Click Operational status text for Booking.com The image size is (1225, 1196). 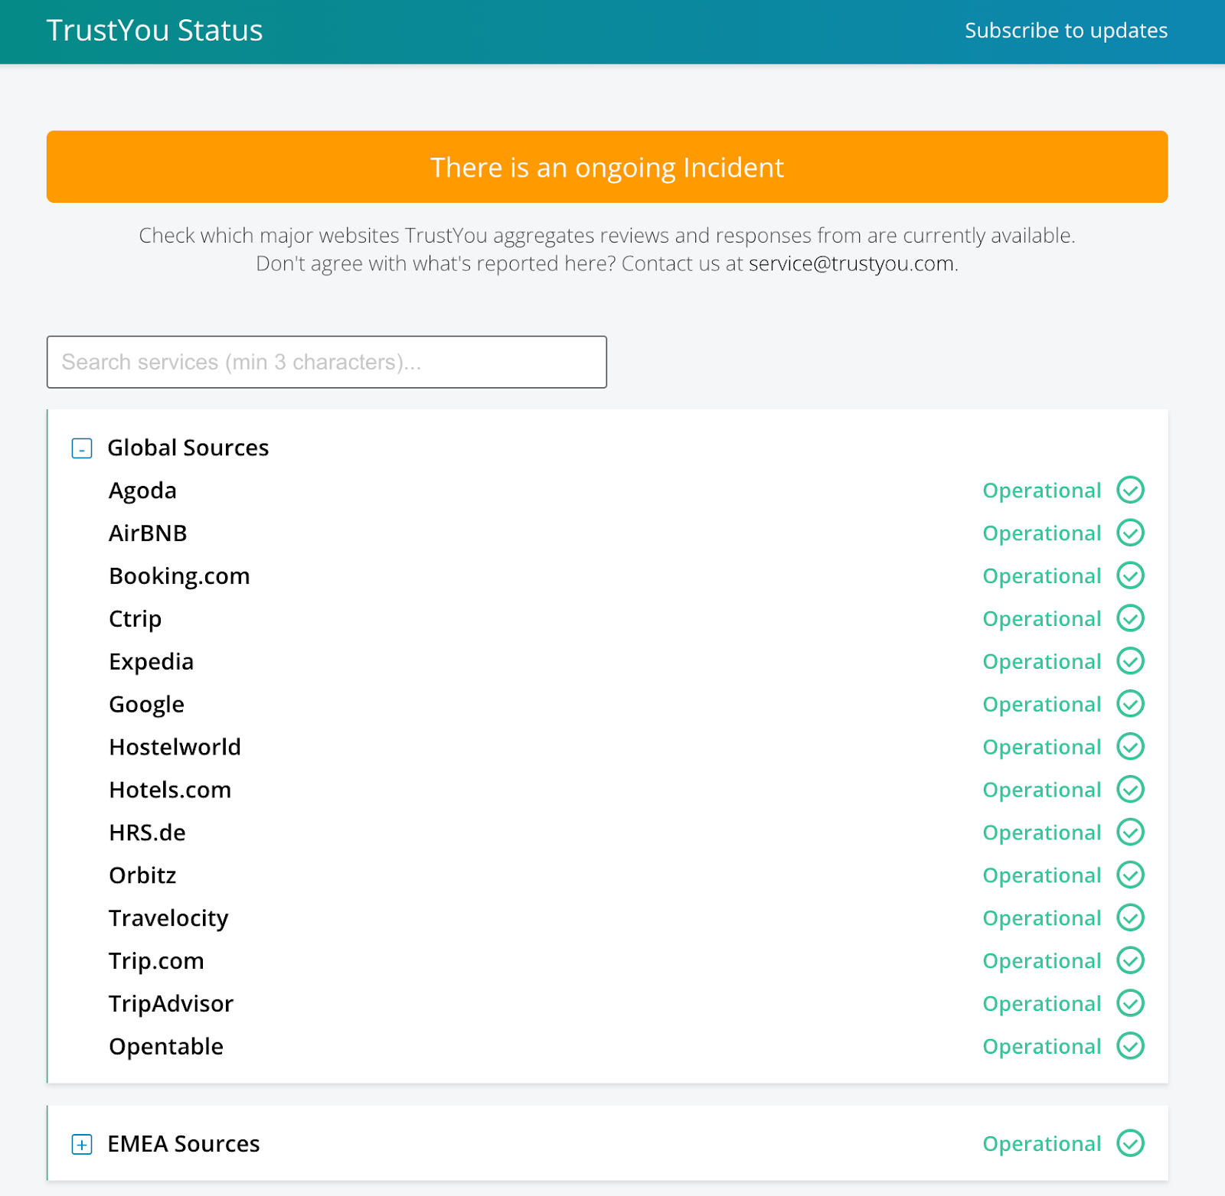1042,577
